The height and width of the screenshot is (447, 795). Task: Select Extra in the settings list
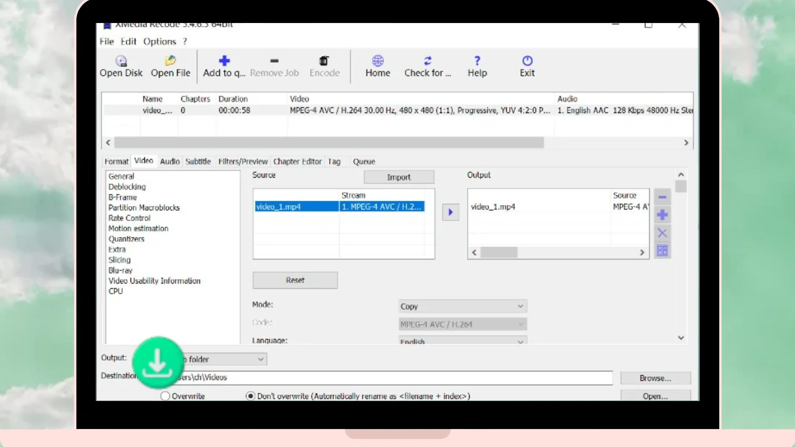117,250
